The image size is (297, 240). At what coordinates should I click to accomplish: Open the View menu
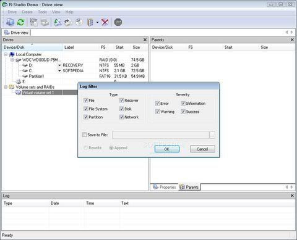pyautogui.click(x=56, y=12)
